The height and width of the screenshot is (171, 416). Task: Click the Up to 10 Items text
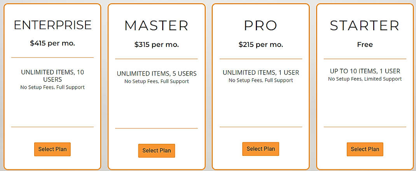[365, 71]
